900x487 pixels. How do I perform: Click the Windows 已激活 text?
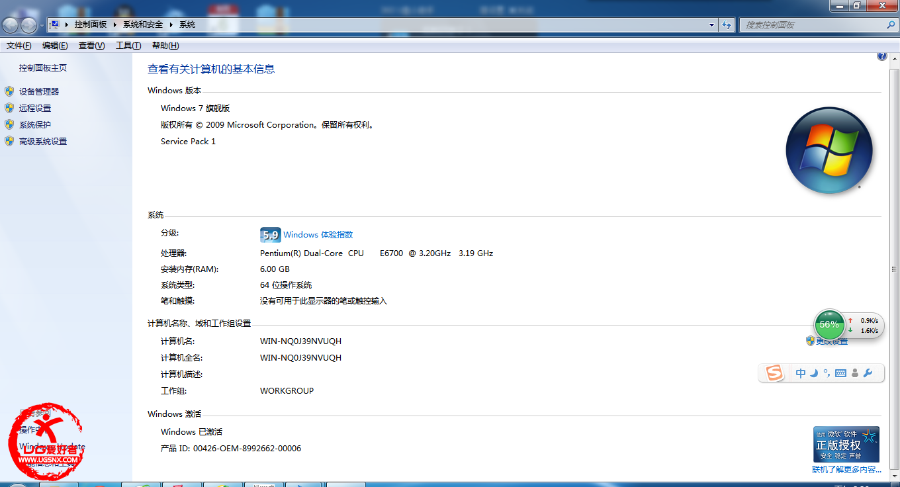coord(191,431)
